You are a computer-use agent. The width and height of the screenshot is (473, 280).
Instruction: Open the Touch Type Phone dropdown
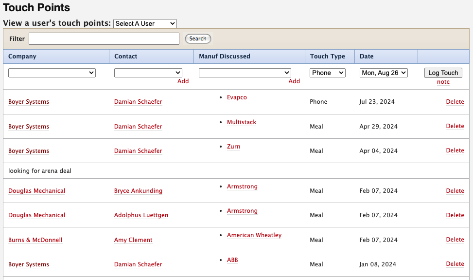coord(328,73)
